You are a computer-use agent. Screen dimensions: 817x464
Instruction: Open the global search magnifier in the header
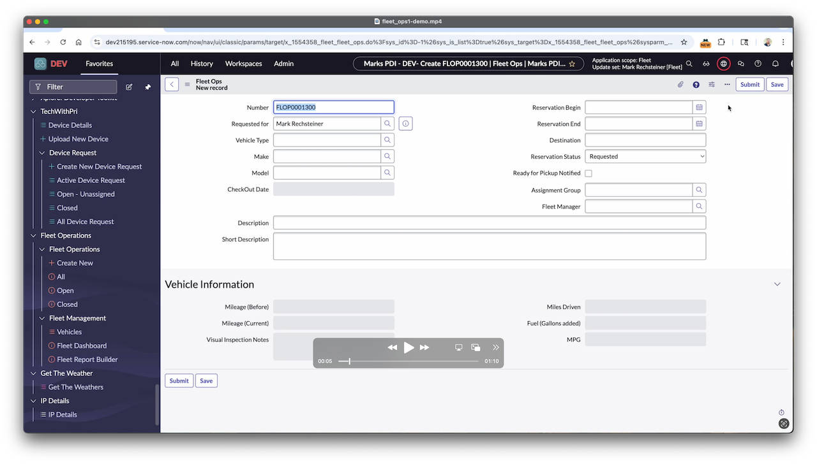pyautogui.click(x=689, y=64)
